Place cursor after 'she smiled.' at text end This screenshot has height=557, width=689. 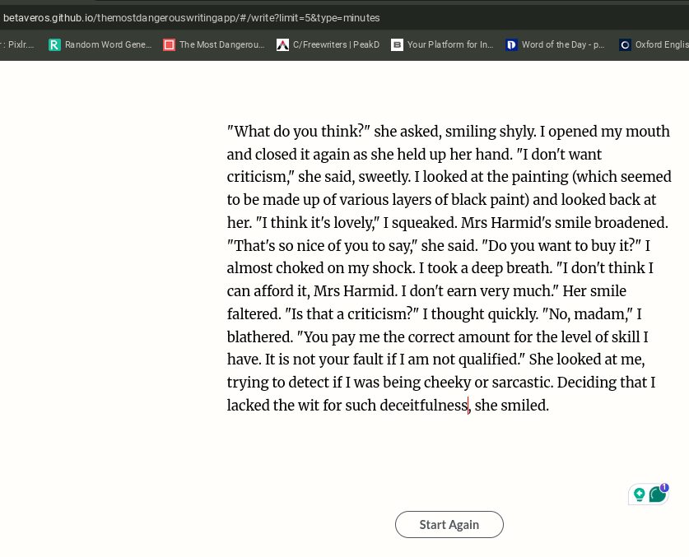pyautogui.click(x=550, y=405)
